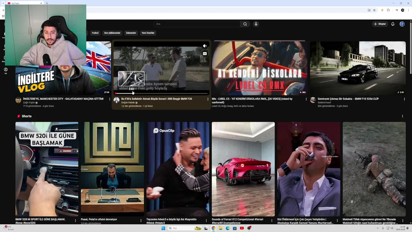Select the Futbol filter chip
This screenshot has height=232, width=412.
[95, 33]
